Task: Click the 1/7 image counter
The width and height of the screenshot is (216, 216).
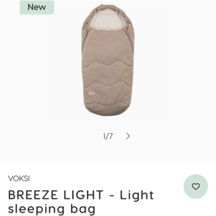Action: pos(108,136)
